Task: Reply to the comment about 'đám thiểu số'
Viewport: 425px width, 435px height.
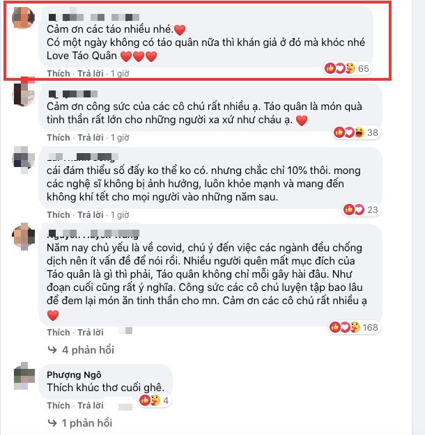Action: [91, 215]
